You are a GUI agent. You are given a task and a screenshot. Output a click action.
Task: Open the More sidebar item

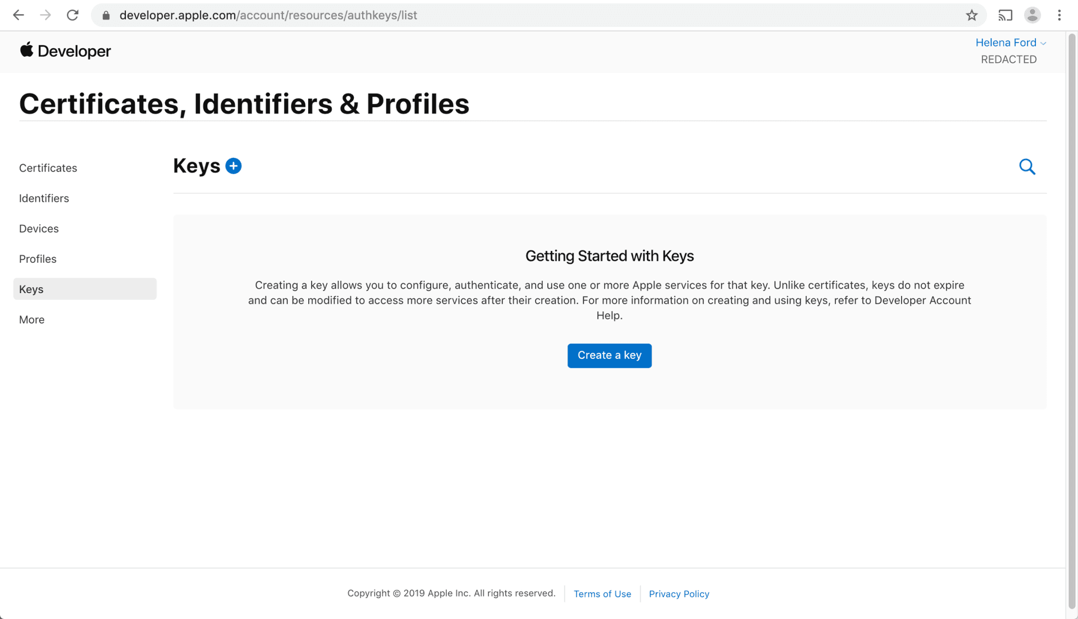31,320
